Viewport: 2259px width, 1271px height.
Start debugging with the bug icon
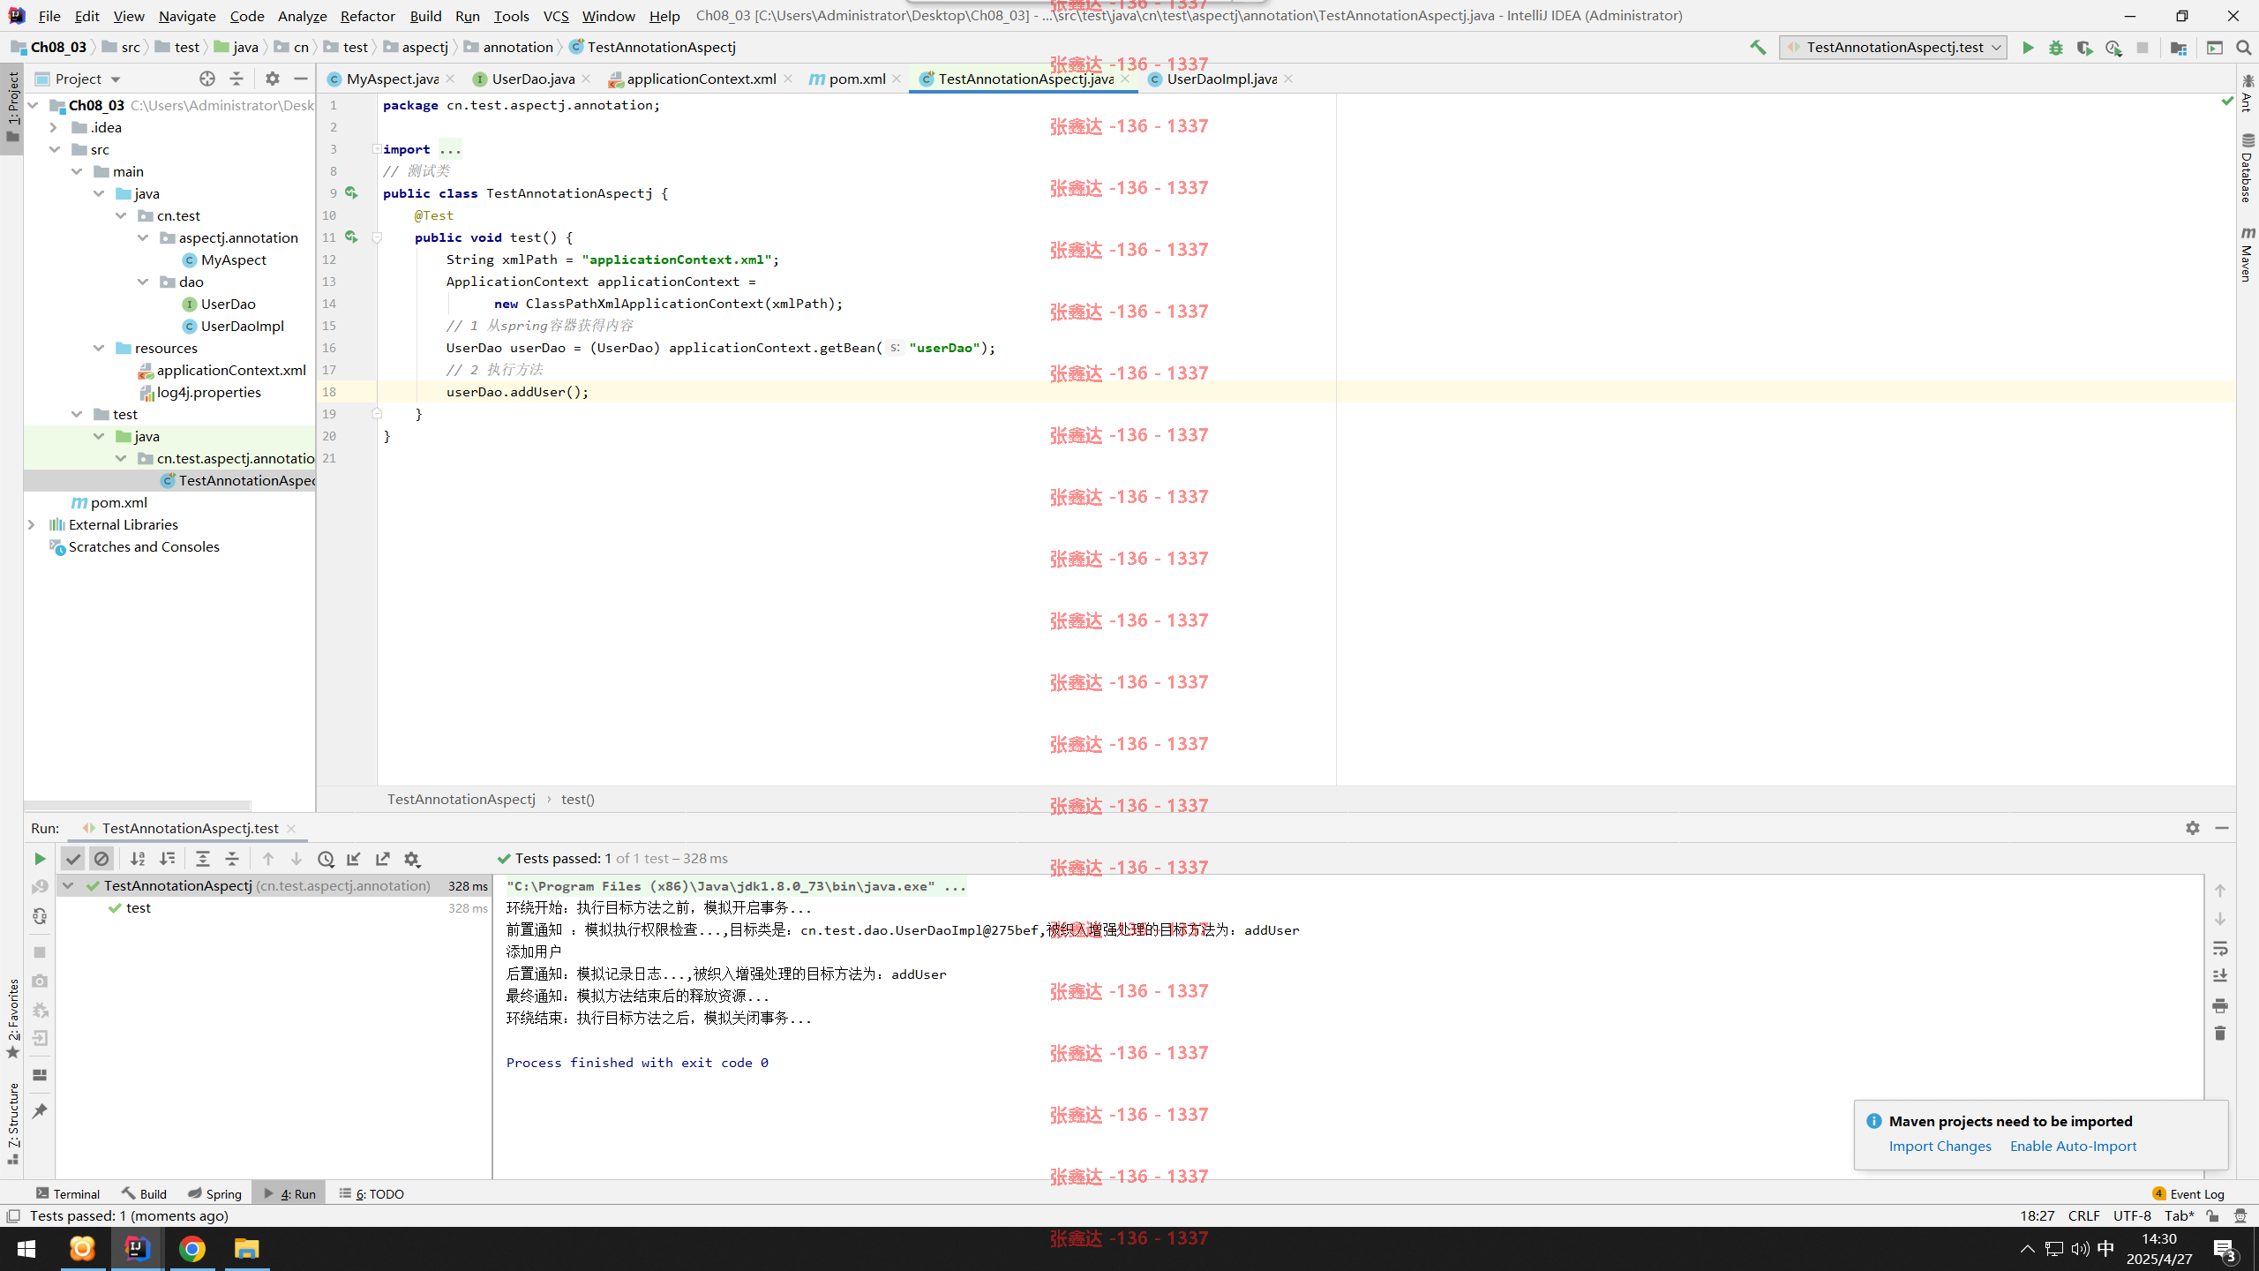[2056, 48]
